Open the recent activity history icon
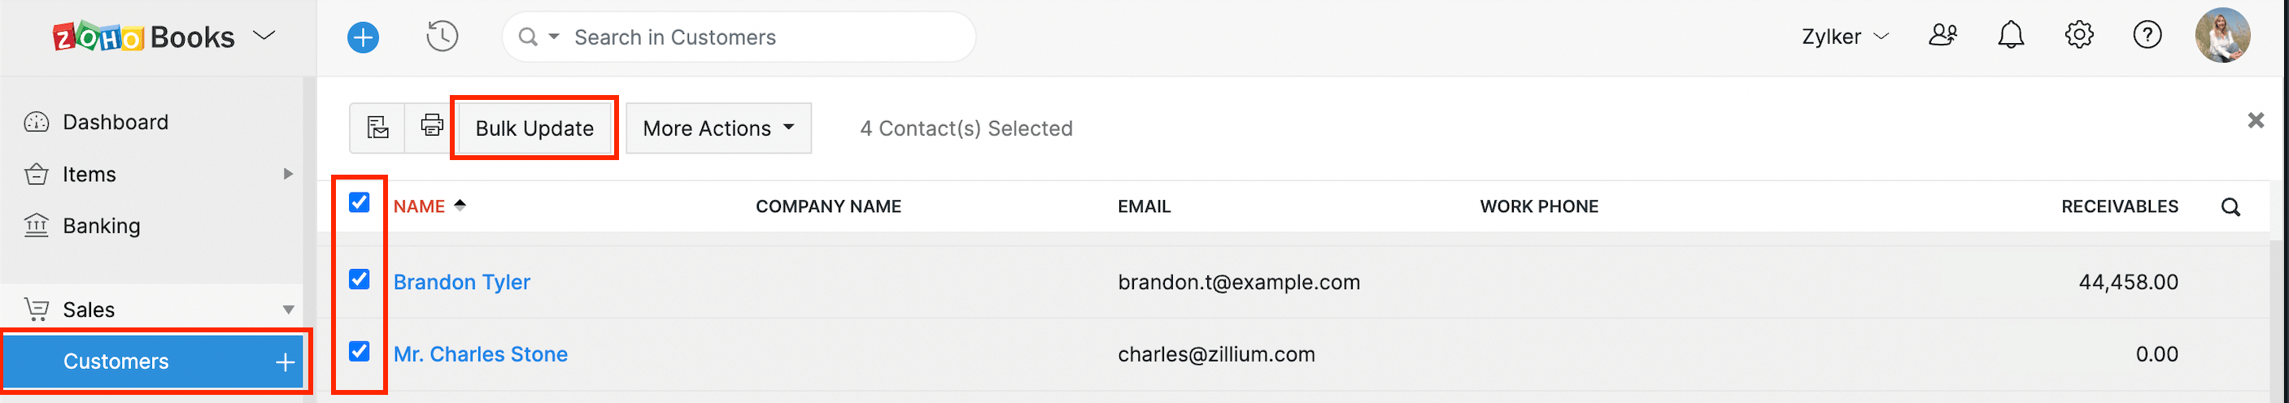Screen dimensions: 2289x403 (442, 37)
